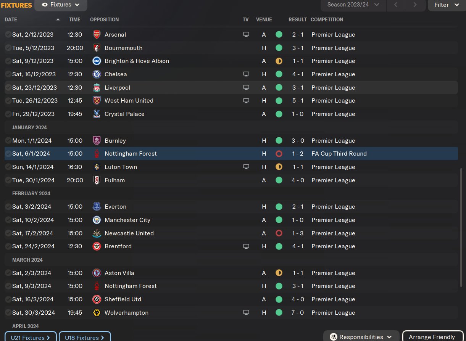Click the green win indicator for Fulham

pyautogui.click(x=279, y=180)
